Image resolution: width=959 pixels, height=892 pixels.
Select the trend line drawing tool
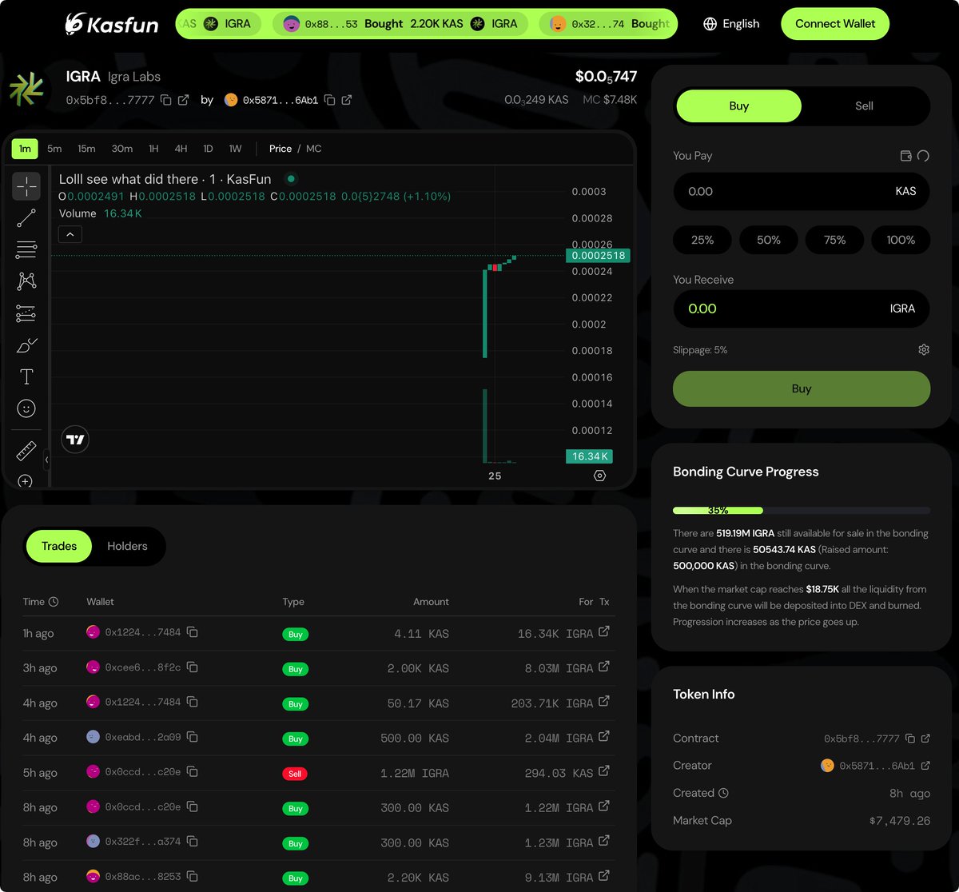click(x=26, y=218)
